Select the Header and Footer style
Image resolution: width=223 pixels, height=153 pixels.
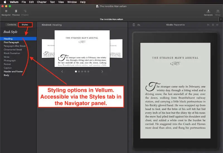pyautogui.click(x=13, y=71)
